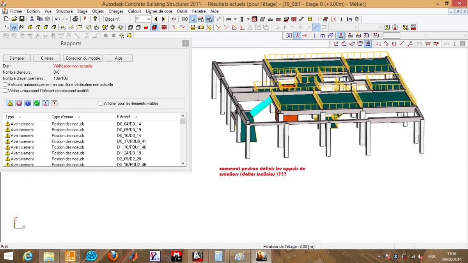468x263 pixels.
Task: Click the clapperboard icon in the toolbar
Action: (x=413, y=27)
